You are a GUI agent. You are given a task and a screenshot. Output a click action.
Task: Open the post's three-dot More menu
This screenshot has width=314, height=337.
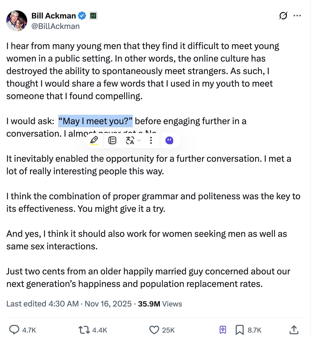[297, 16]
